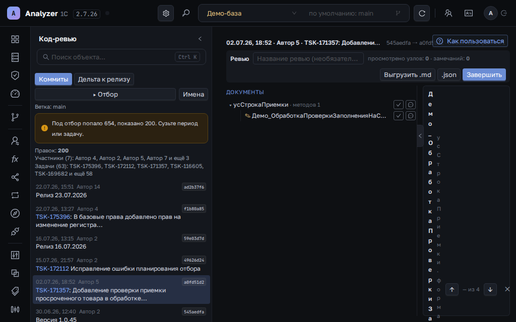Open the repeat loop icon in sidebar
Viewport: 516px width, 322px height.
(15, 195)
